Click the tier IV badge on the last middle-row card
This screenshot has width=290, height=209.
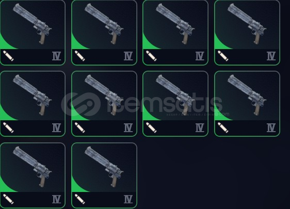(271, 127)
